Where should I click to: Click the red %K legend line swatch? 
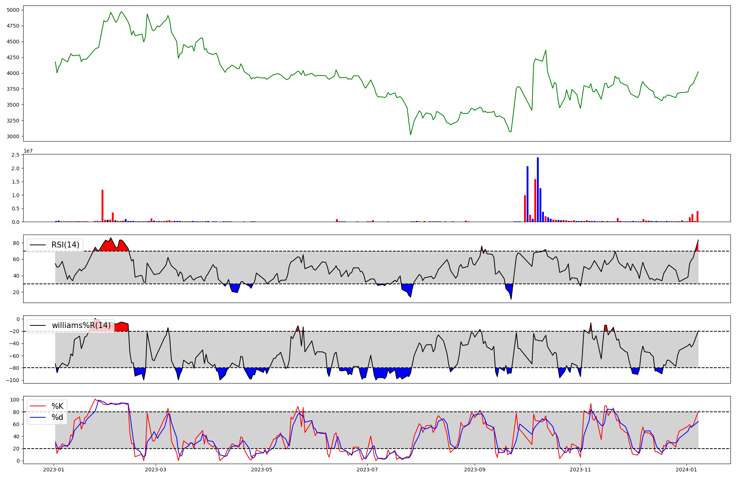pyautogui.click(x=38, y=406)
